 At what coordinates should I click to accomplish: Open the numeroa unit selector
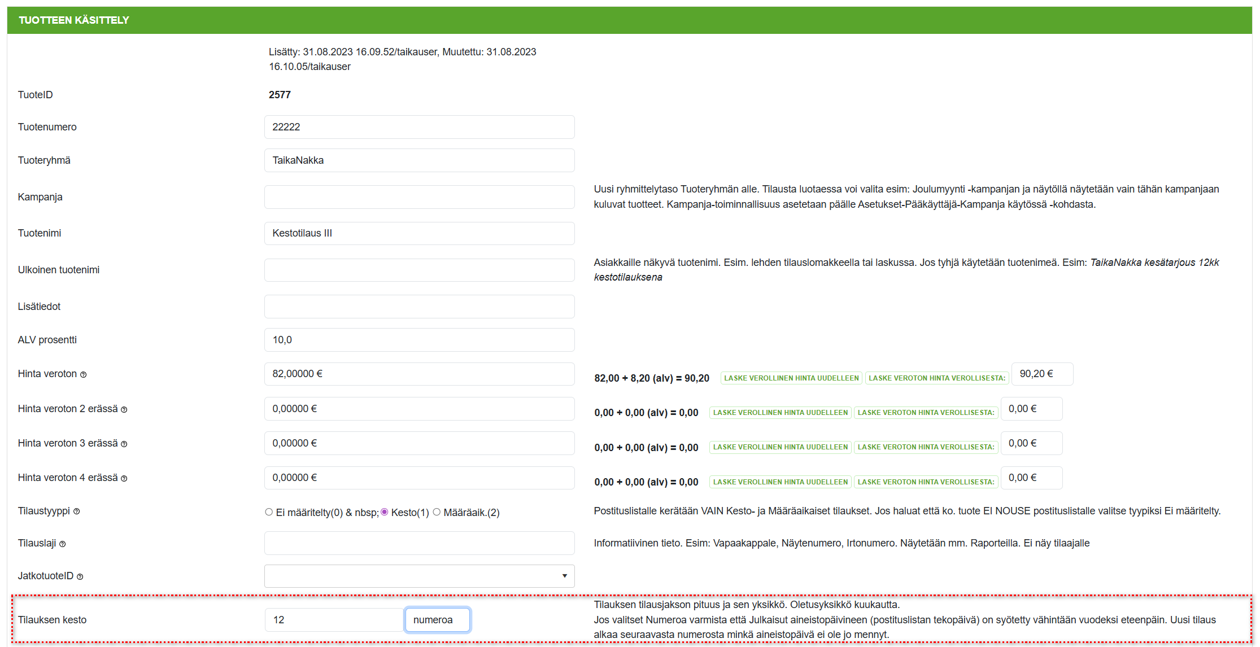click(x=437, y=620)
